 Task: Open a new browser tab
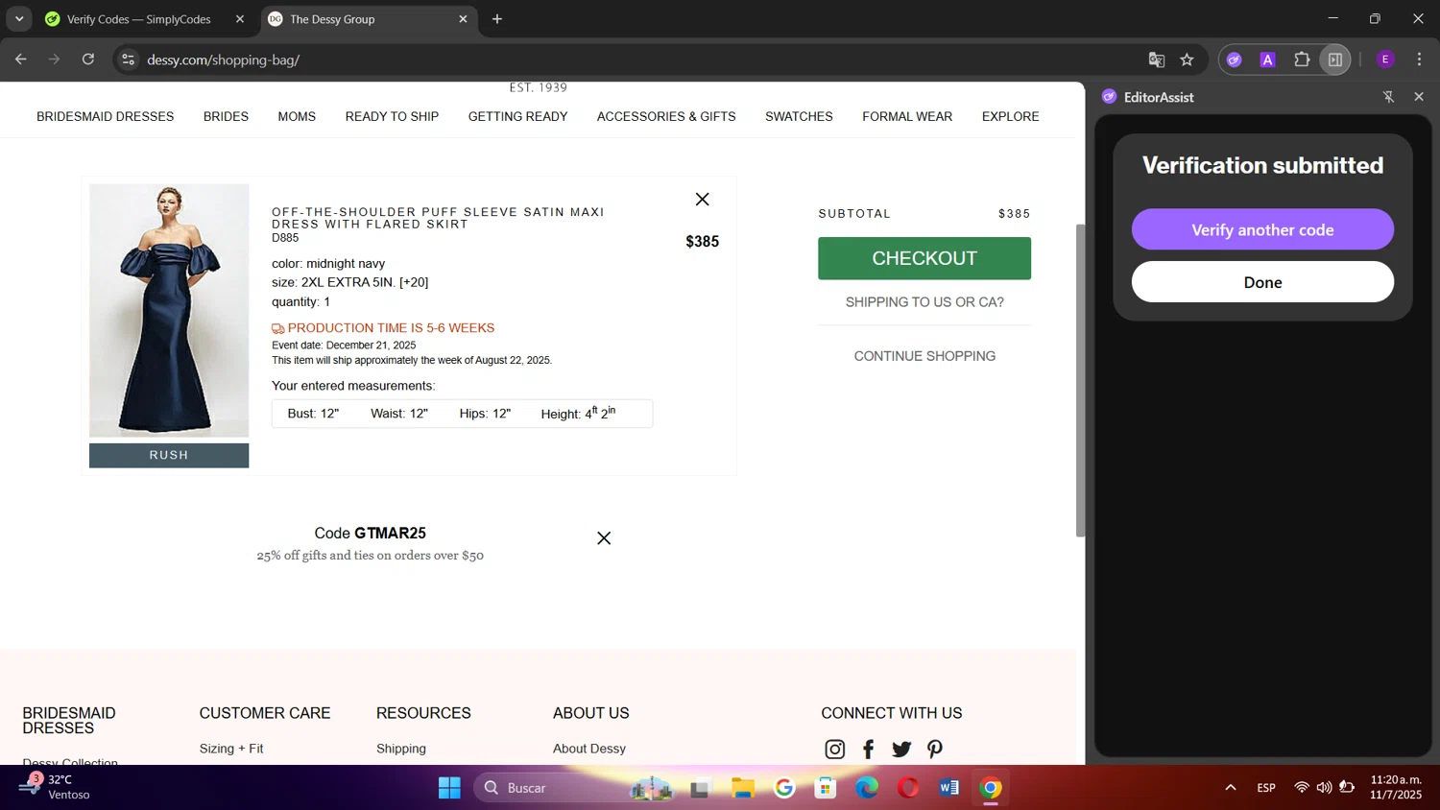point(497,19)
